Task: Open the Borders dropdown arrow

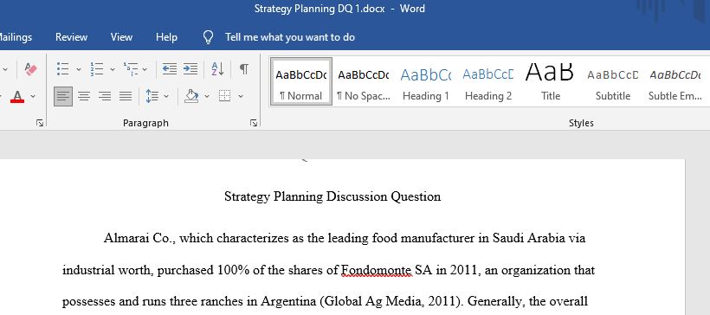Action: [241, 96]
